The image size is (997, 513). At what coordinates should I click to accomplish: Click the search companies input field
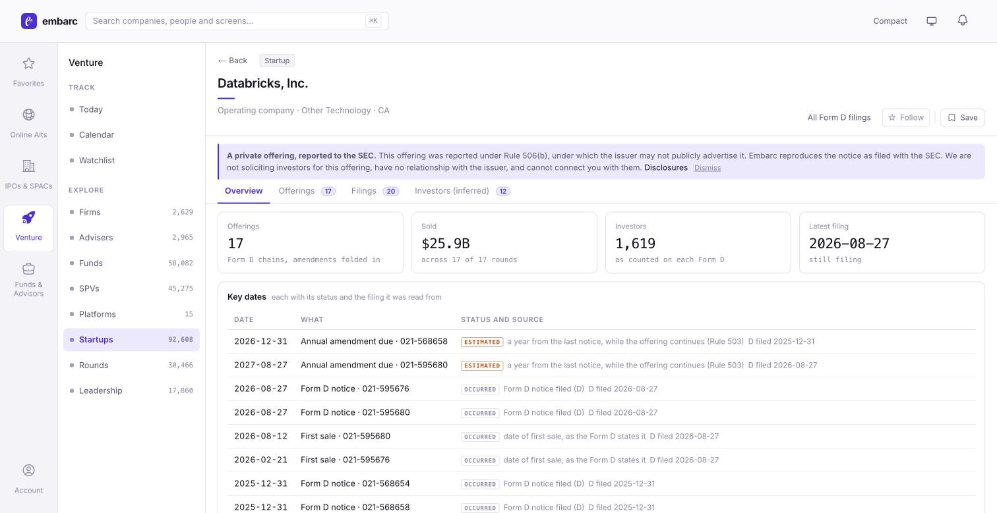point(237,21)
